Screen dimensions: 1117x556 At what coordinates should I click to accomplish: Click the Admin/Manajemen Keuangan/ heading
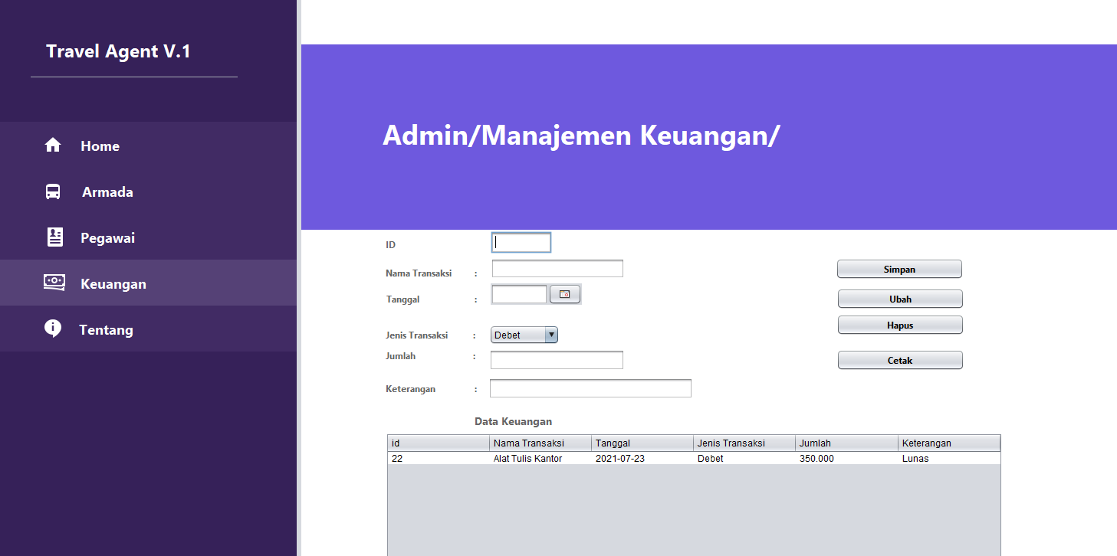click(x=581, y=136)
